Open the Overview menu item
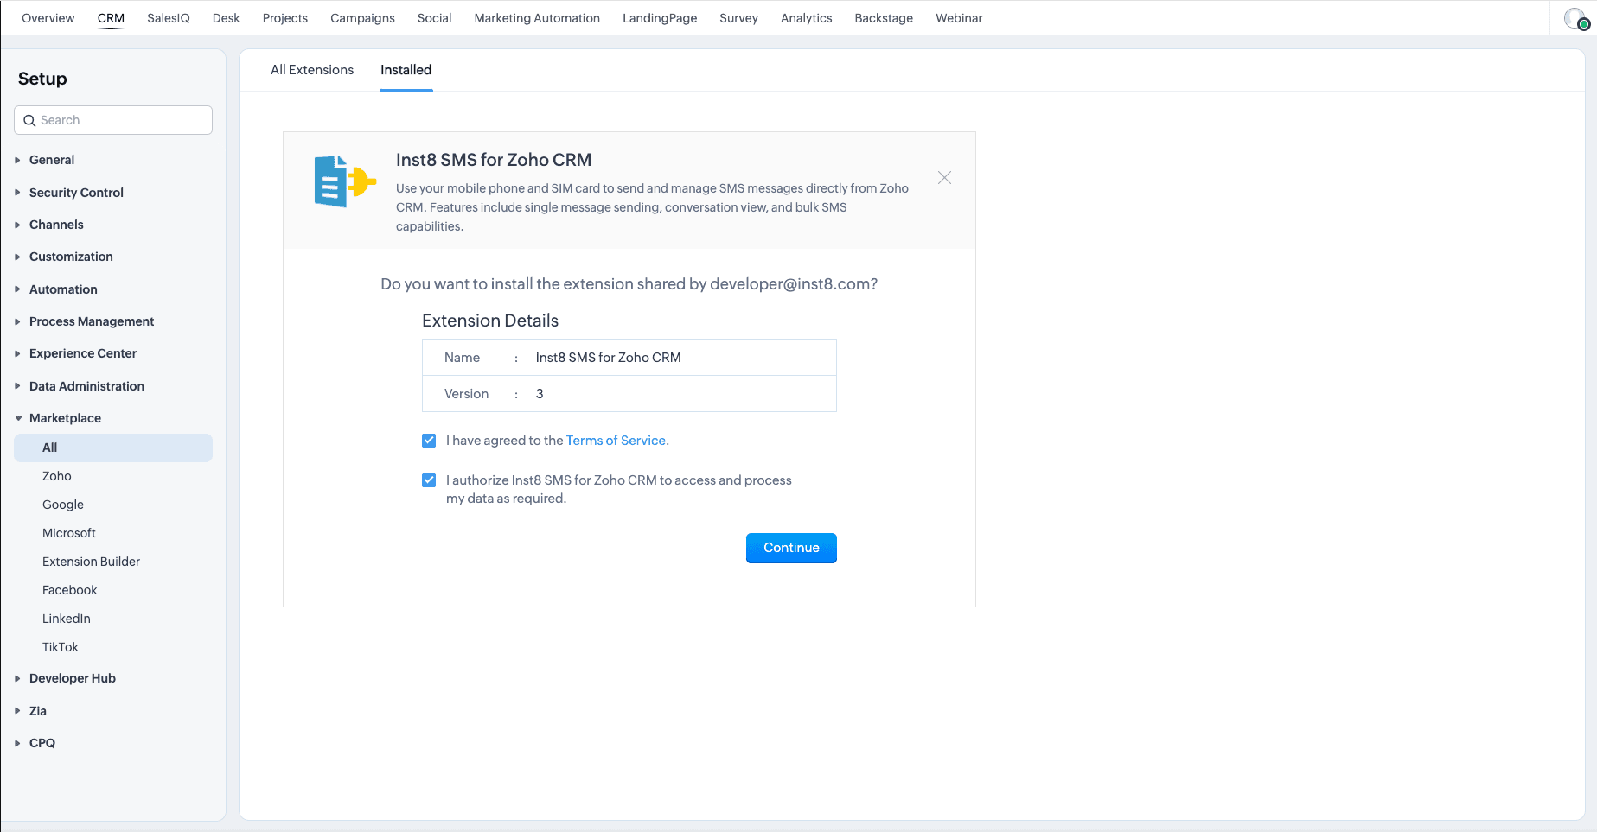The width and height of the screenshot is (1597, 832). [x=48, y=18]
